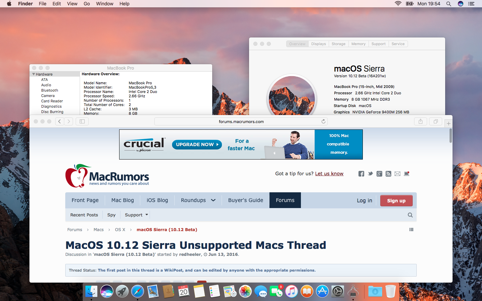Click Recent Posts link
Viewport: 482px width, 301px height.
(x=84, y=215)
